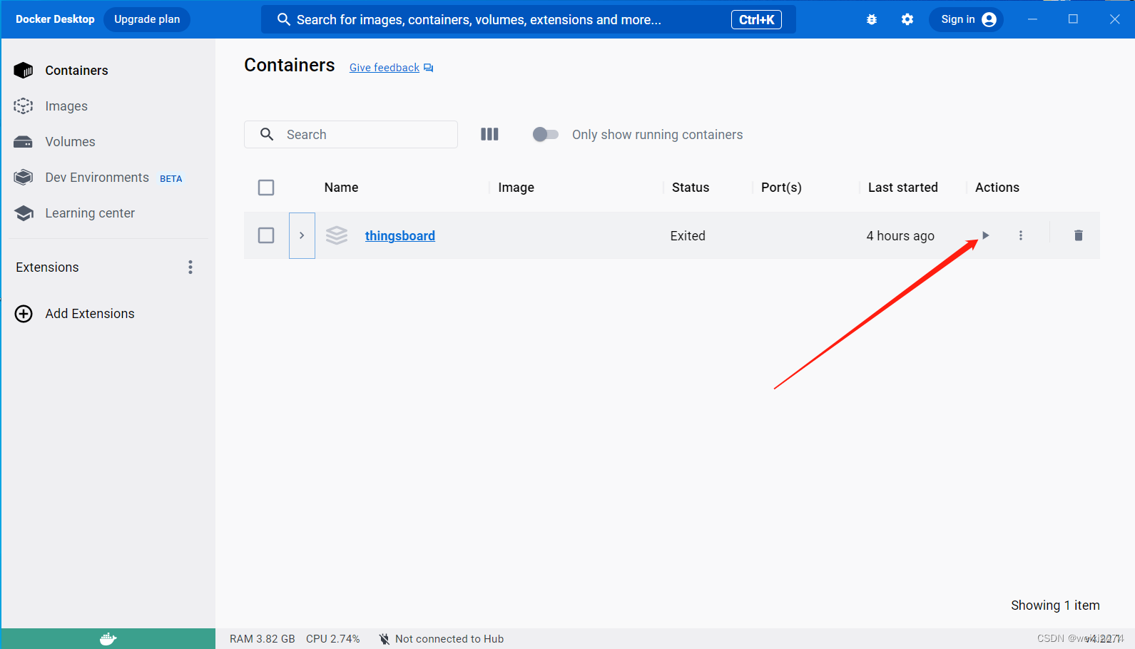Open the troubleshoot bug icon
This screenshot has height=649, width=1135.
point(872,20)
